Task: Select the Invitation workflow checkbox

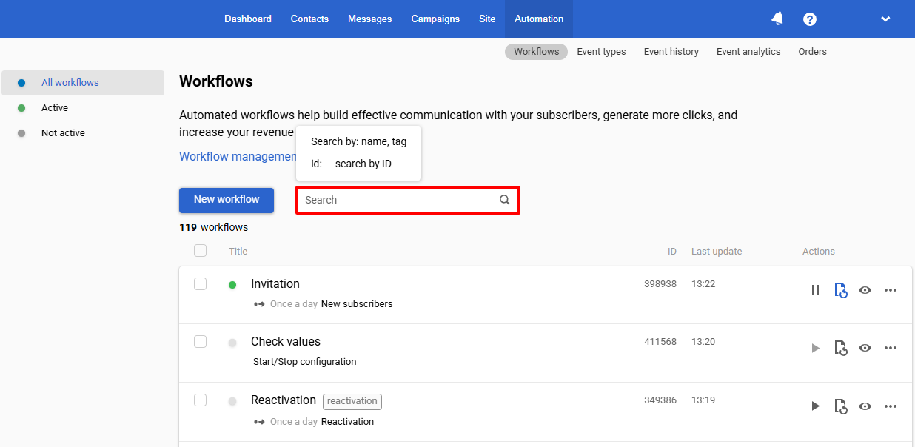Action: tap(200, 283)
